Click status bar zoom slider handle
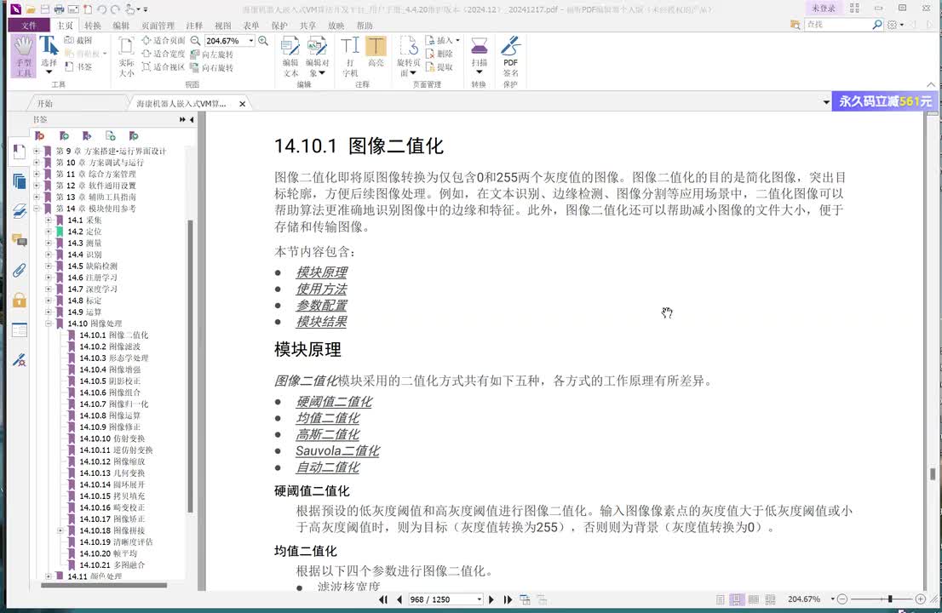 [x=890, y=599]
